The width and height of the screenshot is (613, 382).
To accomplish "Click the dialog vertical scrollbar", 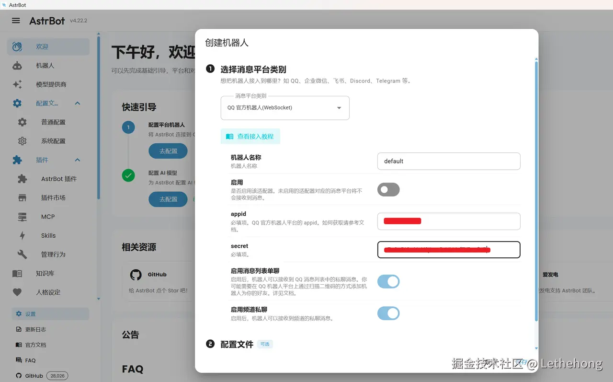I will tap(536, 190).
